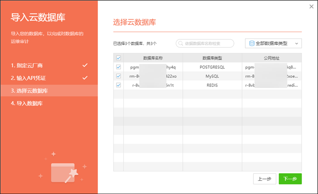Expand the 全部数据库类型 dropdown arrow
Image resolution: width=318 pixels, height=194 pixels.
(x=296, y=44)
